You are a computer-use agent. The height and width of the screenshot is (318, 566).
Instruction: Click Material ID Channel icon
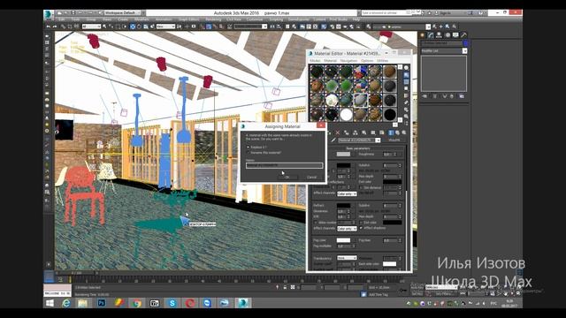click(x=373, y=132)
